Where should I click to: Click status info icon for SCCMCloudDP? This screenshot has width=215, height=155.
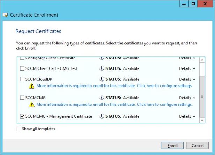click(102, 79)
